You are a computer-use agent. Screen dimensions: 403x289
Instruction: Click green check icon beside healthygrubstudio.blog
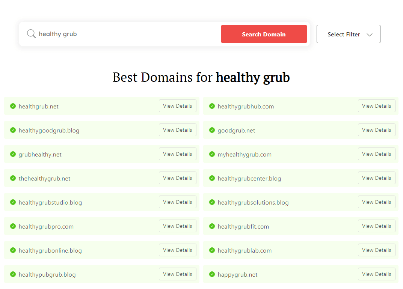tap(13, 202)
